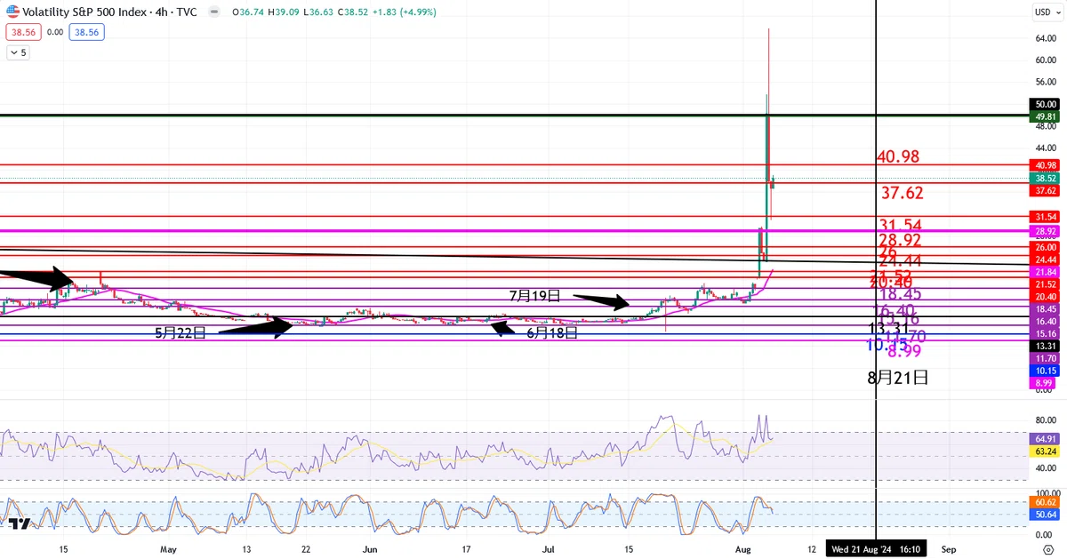This screenshot has width=1067, height=559.
Task: Click the blue 10.15 axis price label
Action: click(x=1045, y=371)
